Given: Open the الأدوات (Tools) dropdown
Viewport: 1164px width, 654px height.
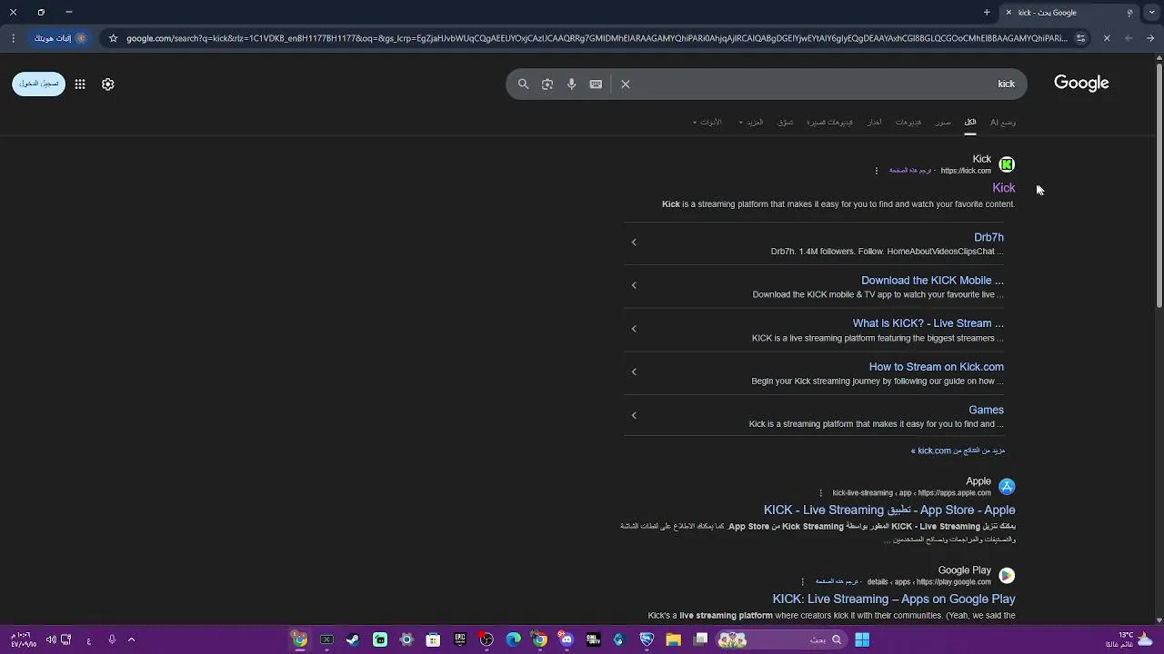Looking at the screenshot, I should coord(707,122).
